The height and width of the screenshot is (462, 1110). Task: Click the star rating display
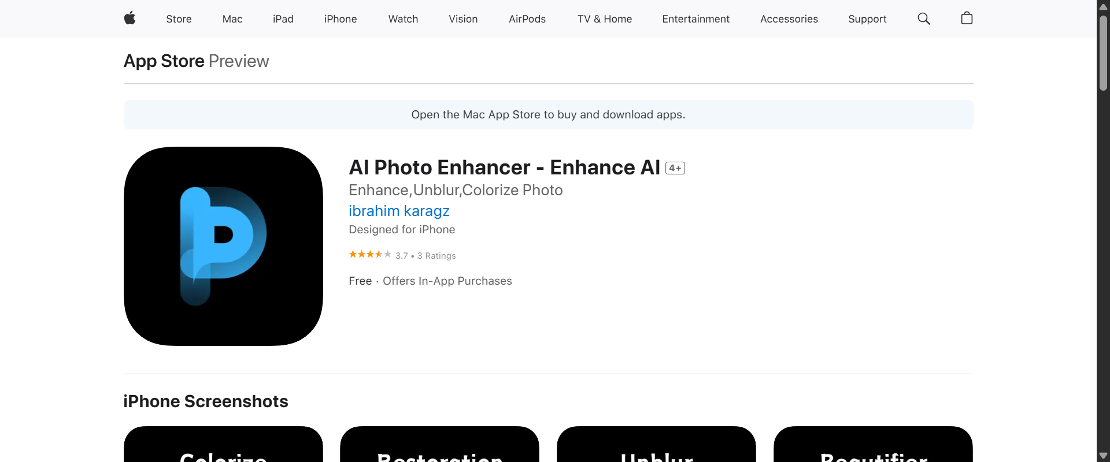pyautogui.click(x=369, y=255)
